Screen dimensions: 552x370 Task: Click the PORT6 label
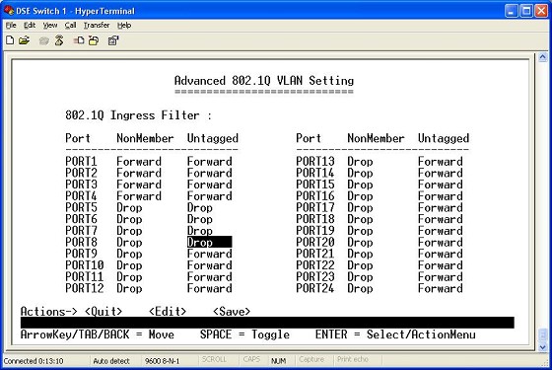pyautogui.click(x=81, y=219)
